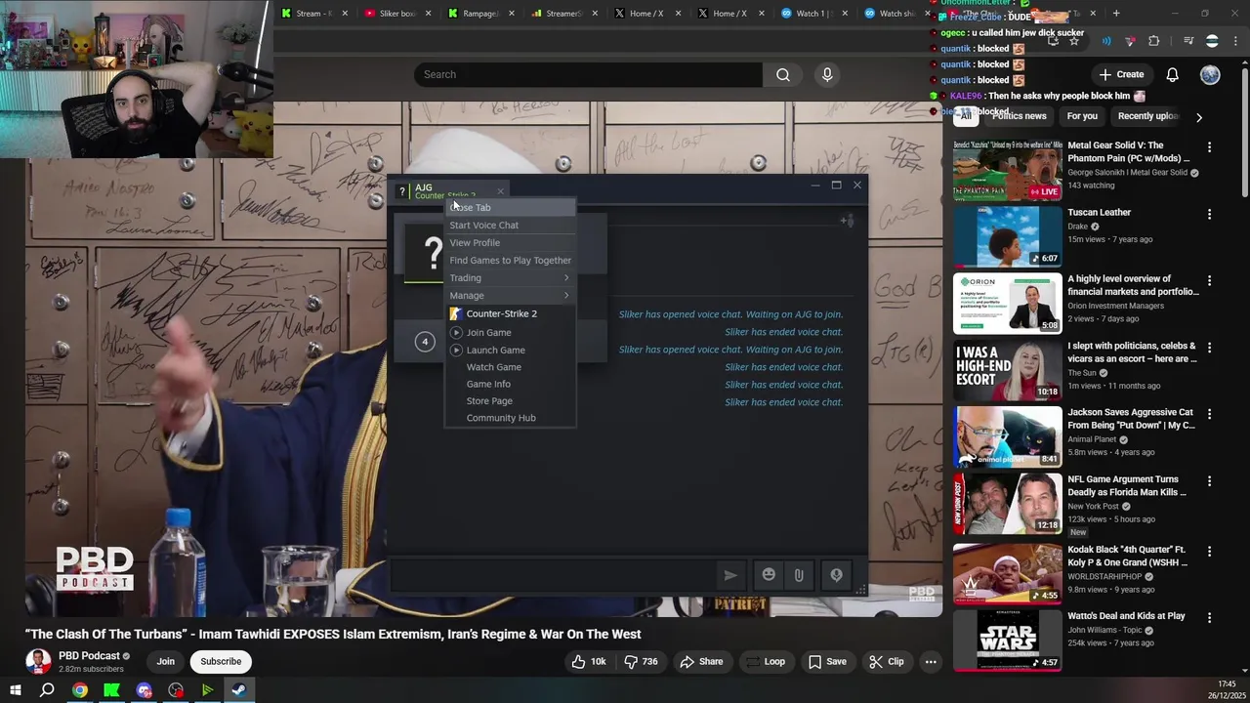Open Chrome extensions puzzle icon
Image resolution: width=1250 pixels, height=703 pixels.
(x=1153, y=41)
